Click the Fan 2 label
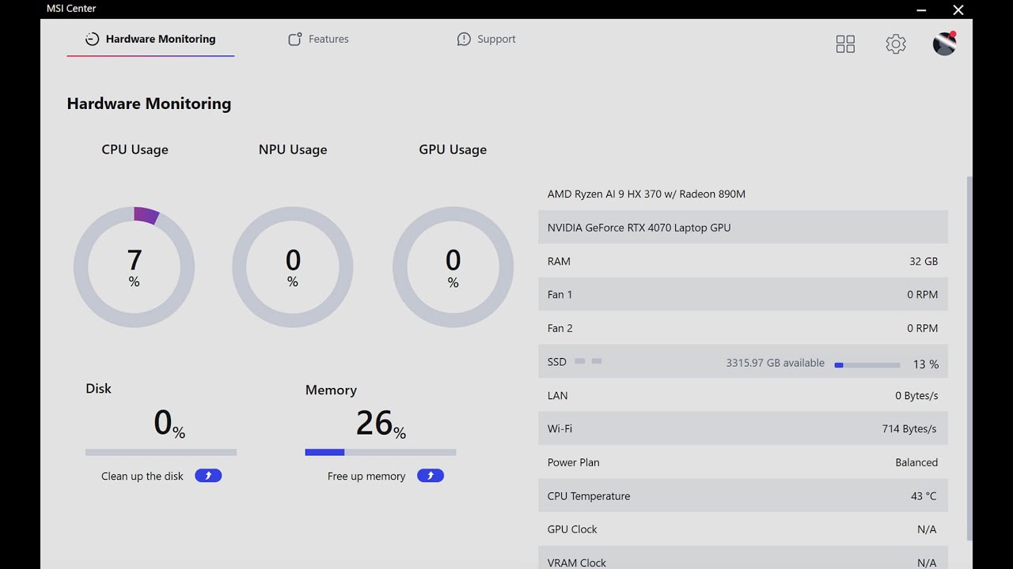This screenshot has width=1013, height=569. tap(560, 328)
